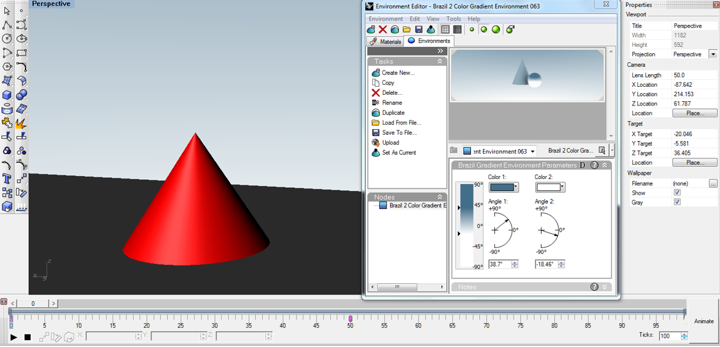This screenshot has height=347, width=720.
Task: Select the Text tool in left toolbar
Action: click(7, 178)
